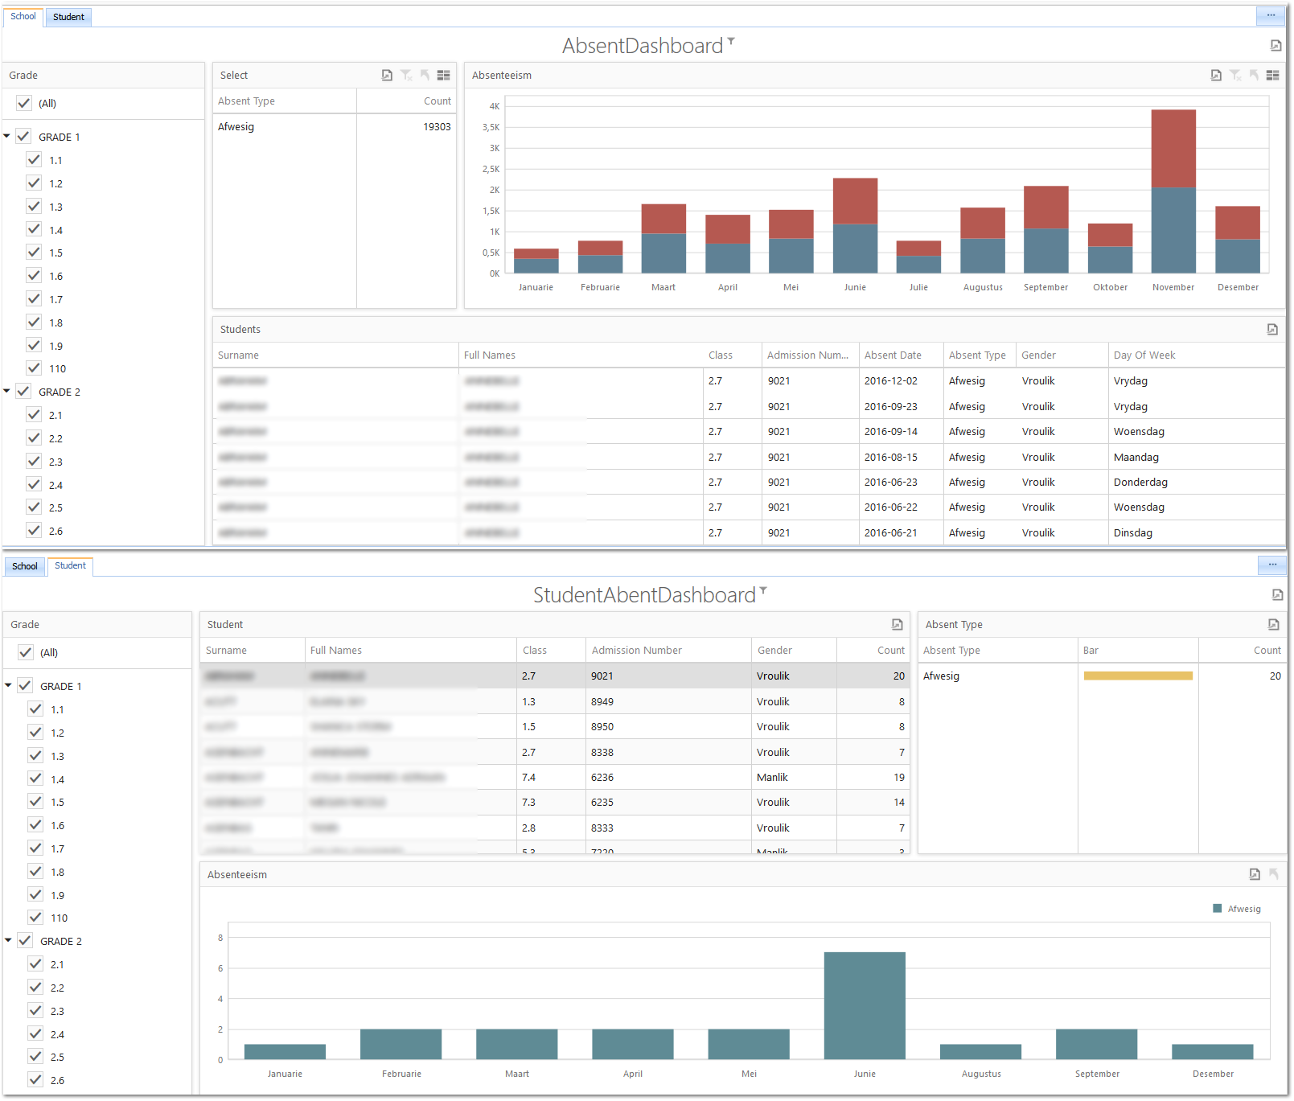Multi-select icon on top Absenteeism chart
1294x1101 pixels.
[x=1272, y=75]
